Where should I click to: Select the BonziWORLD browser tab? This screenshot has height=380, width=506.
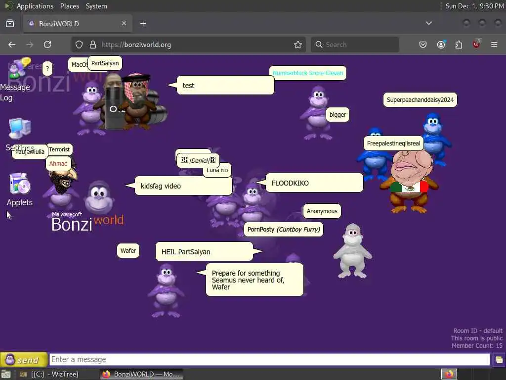tap(78, 24)
